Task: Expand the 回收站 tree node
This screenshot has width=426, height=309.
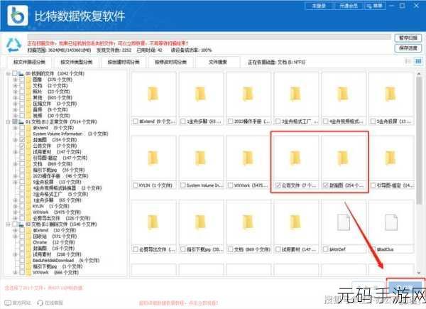Action: pos(15,237)
